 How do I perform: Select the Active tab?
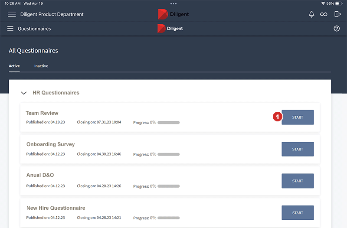tap(14, 66)
